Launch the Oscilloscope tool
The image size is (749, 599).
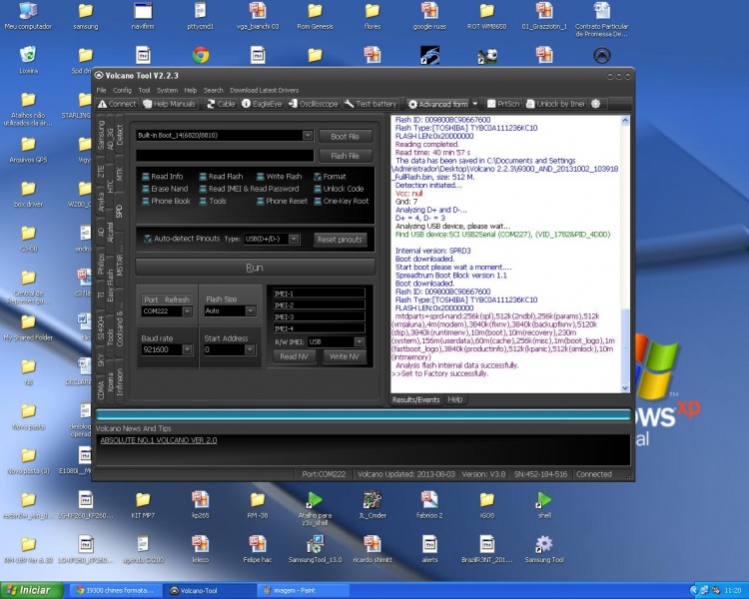pos(314,104)
